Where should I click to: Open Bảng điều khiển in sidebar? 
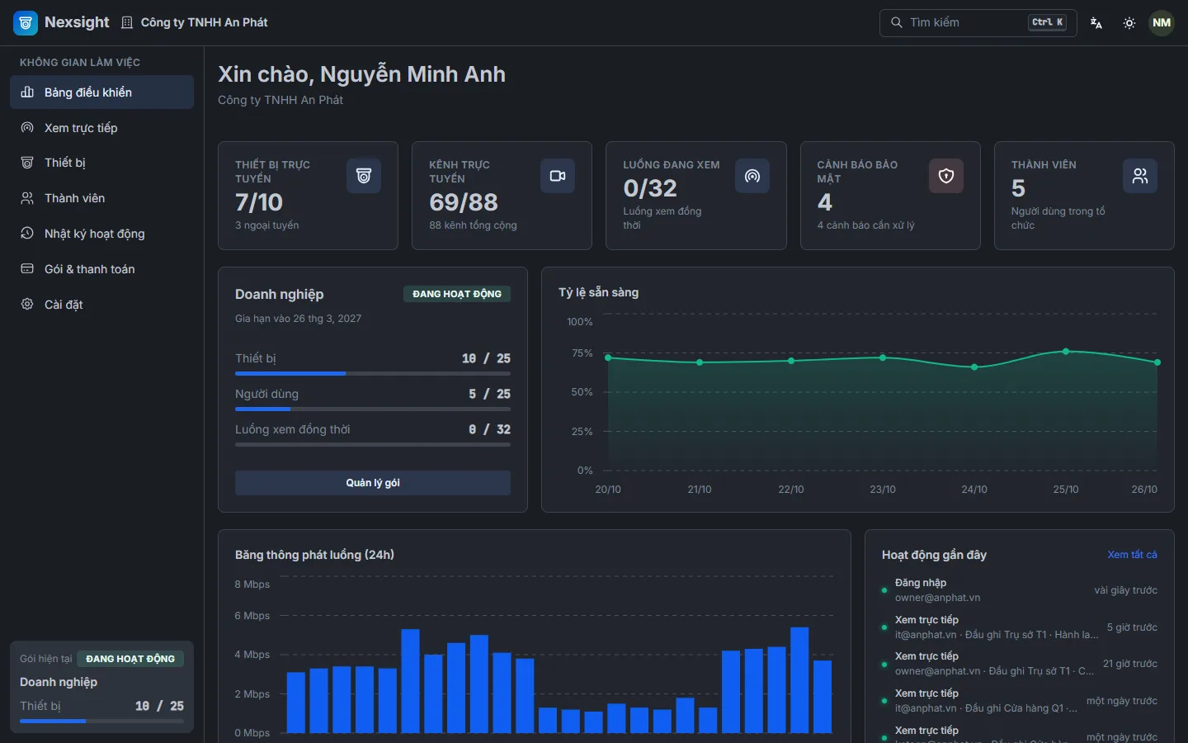tap(102, 92)
